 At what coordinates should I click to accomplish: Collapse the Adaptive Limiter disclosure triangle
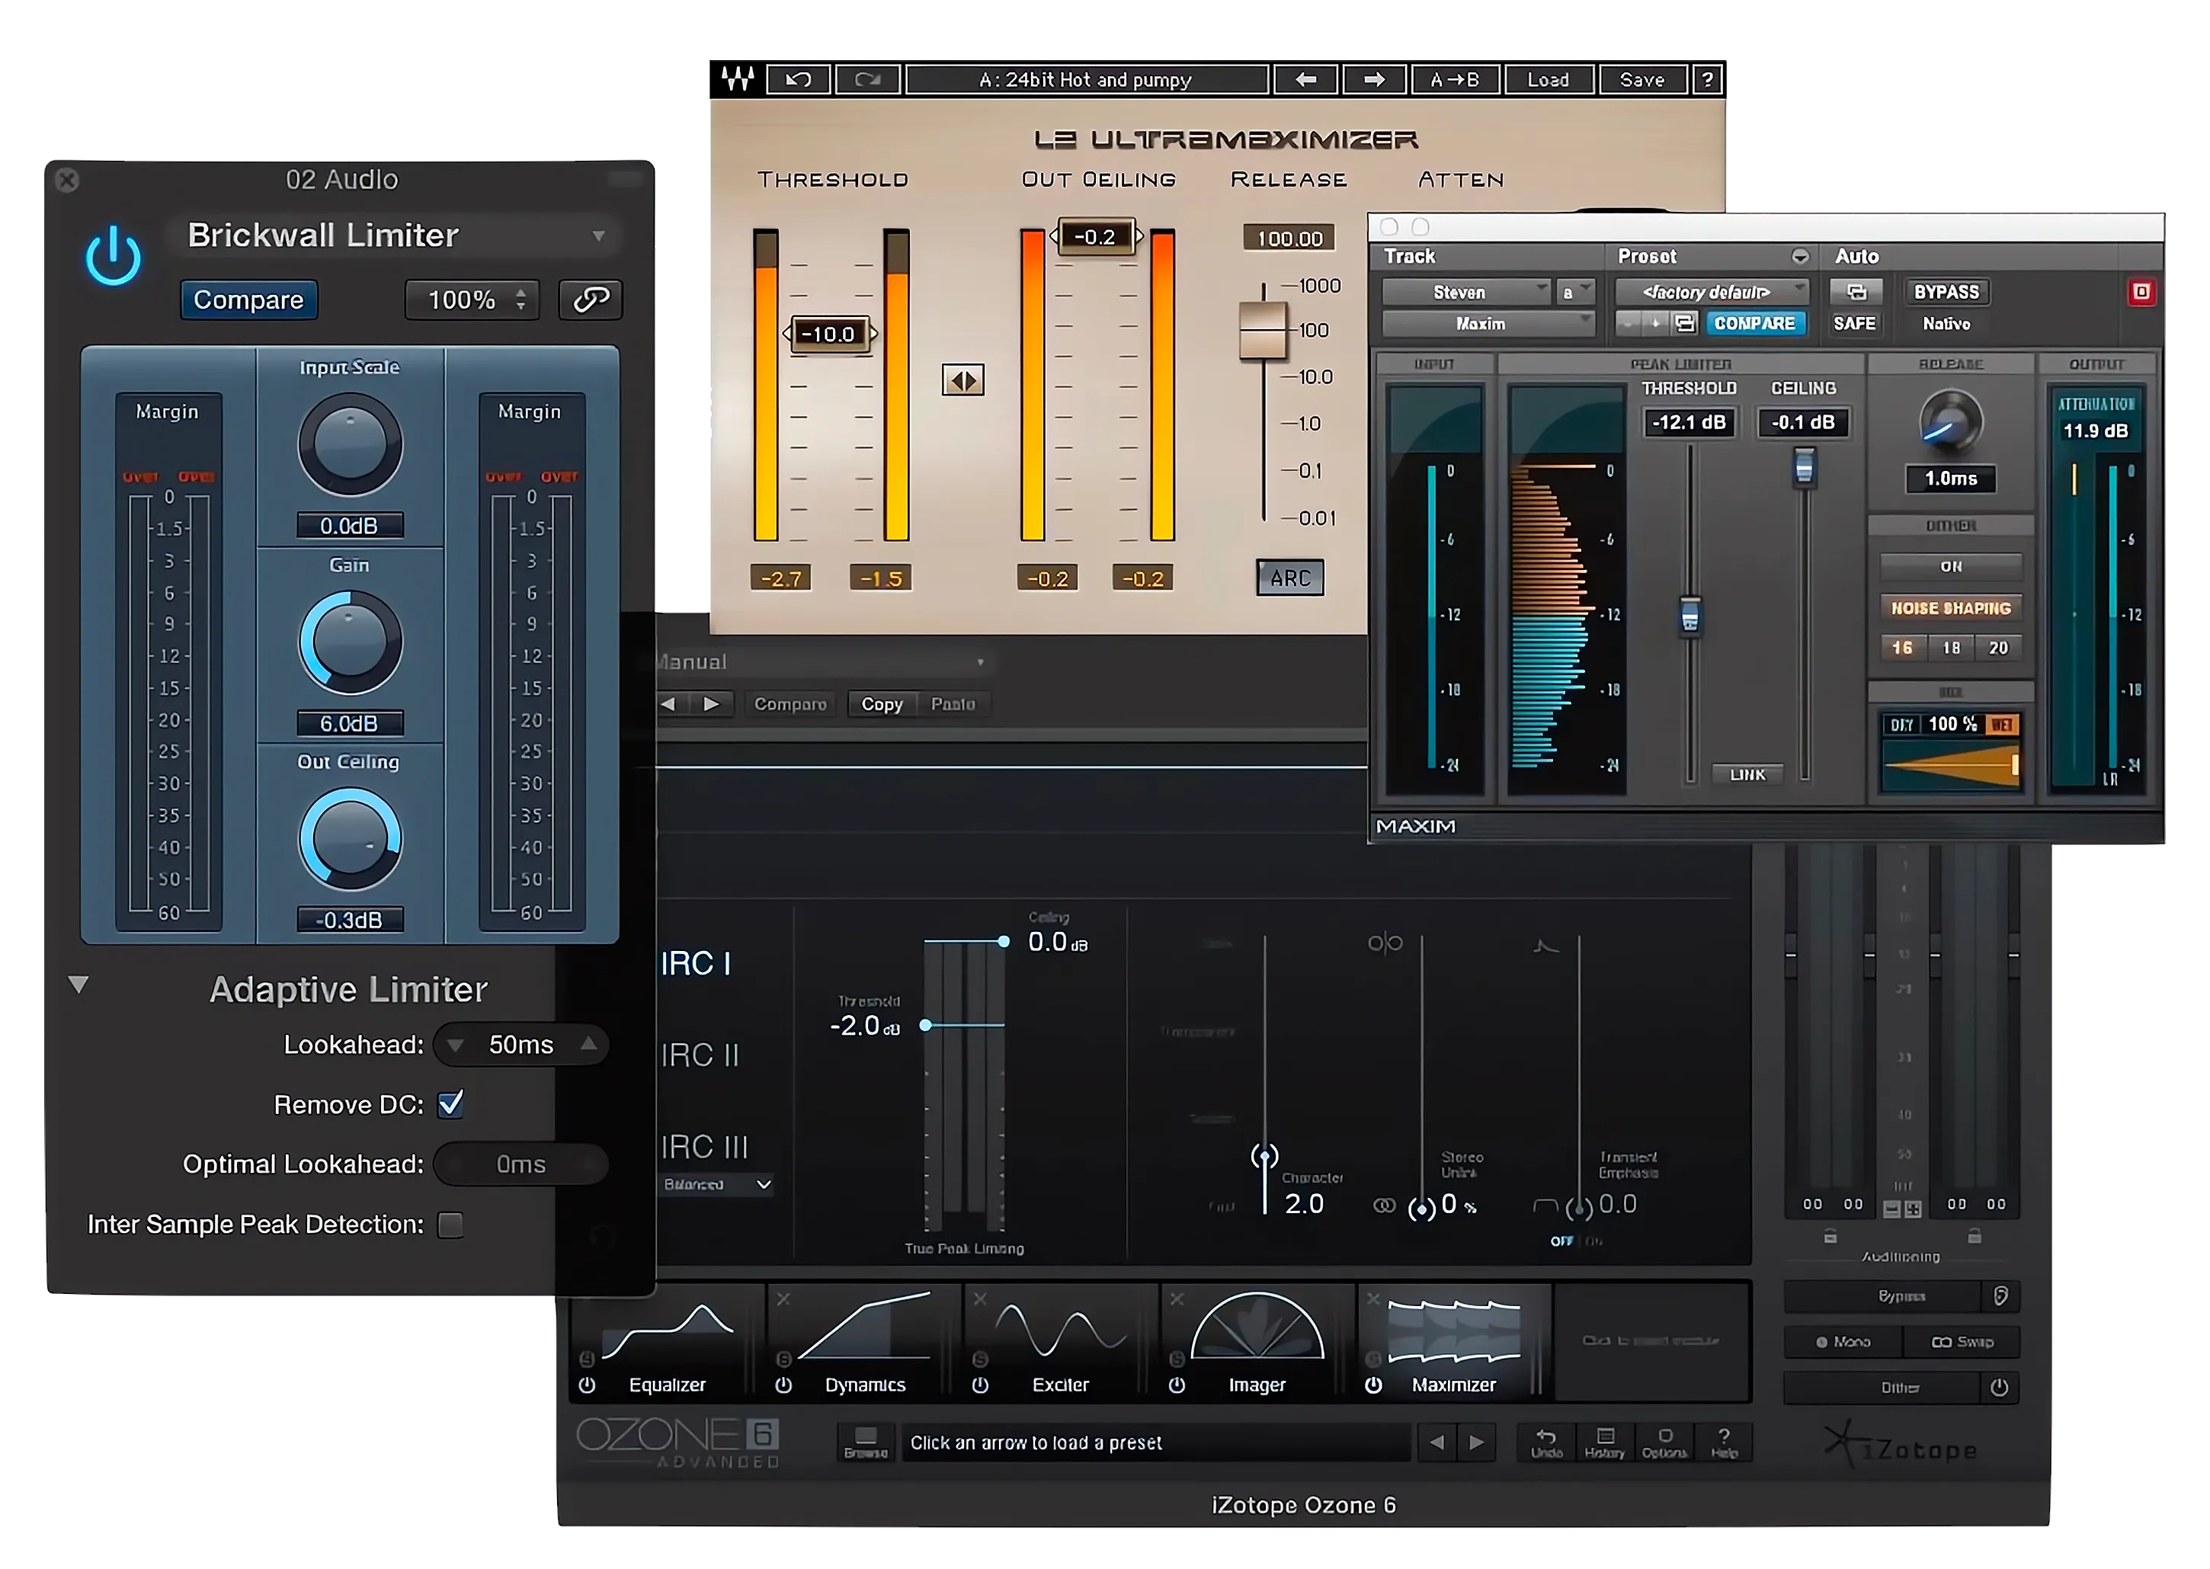point(78,985)
